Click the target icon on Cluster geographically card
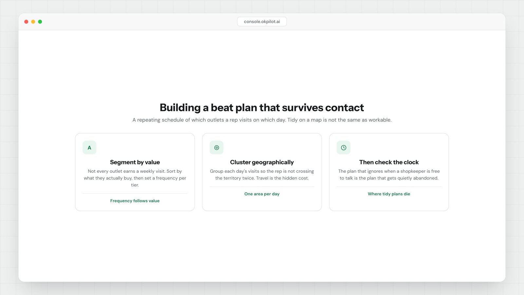 pos(216,147)
